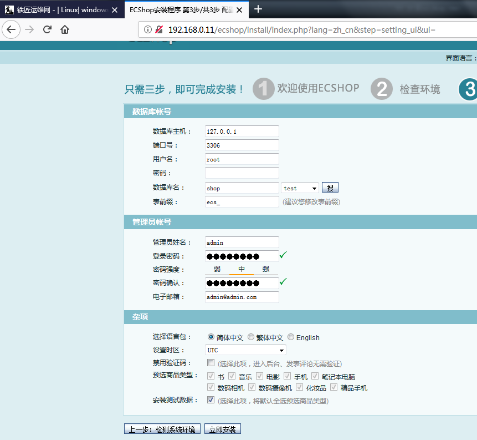Select 繁体中文 language pack

tap(250, 337)
